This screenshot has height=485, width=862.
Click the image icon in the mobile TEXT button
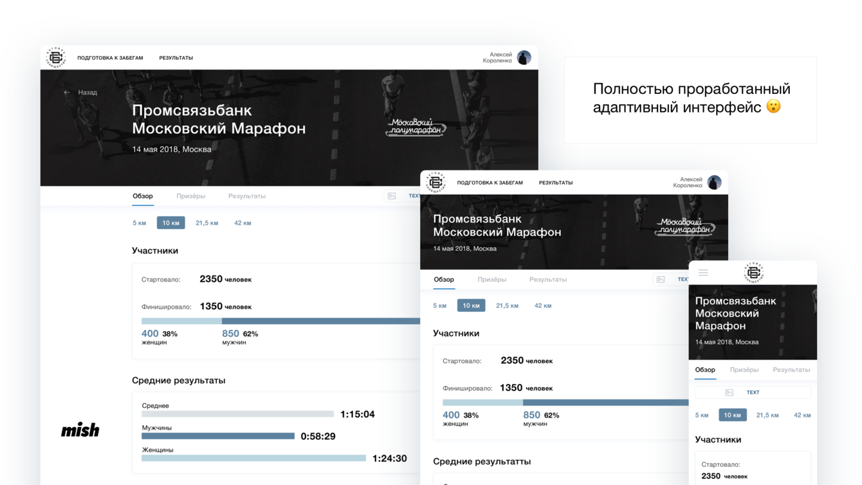(x=729, y=392)
